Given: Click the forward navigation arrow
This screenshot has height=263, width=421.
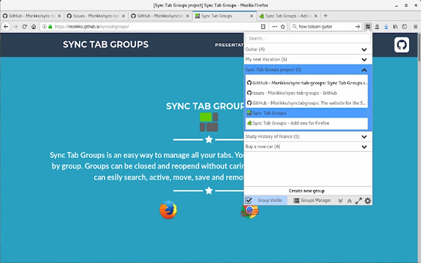Looking at the screenshot, I should coord(15,26).
